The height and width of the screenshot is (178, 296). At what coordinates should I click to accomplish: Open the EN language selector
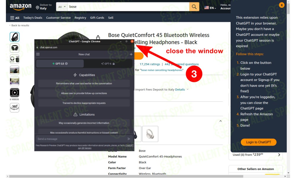(210, 8)
